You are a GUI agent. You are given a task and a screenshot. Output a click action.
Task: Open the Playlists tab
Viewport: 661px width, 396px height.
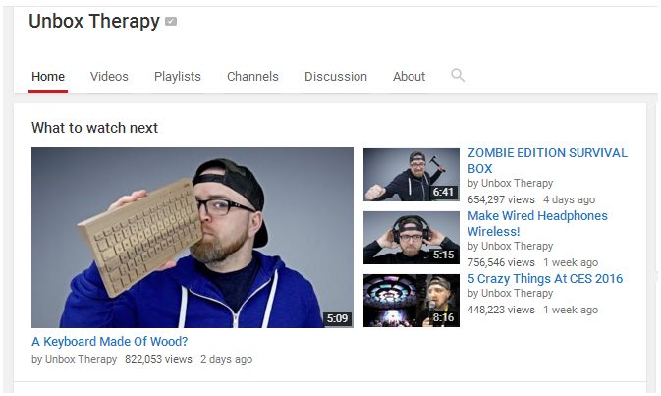178,77
